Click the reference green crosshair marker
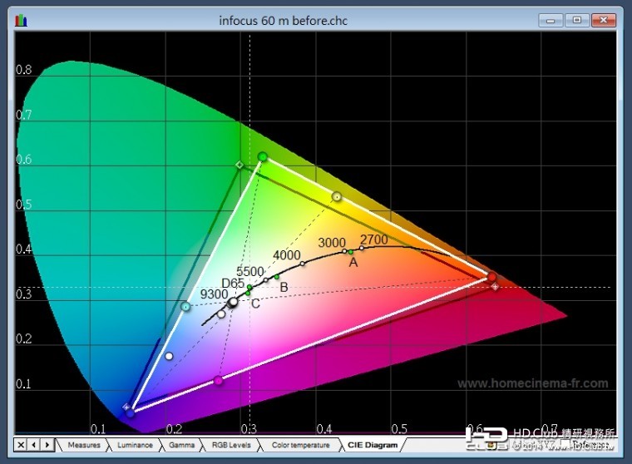Image resolution: width=632 pixels, height=464 pixels. pos(239,165)
